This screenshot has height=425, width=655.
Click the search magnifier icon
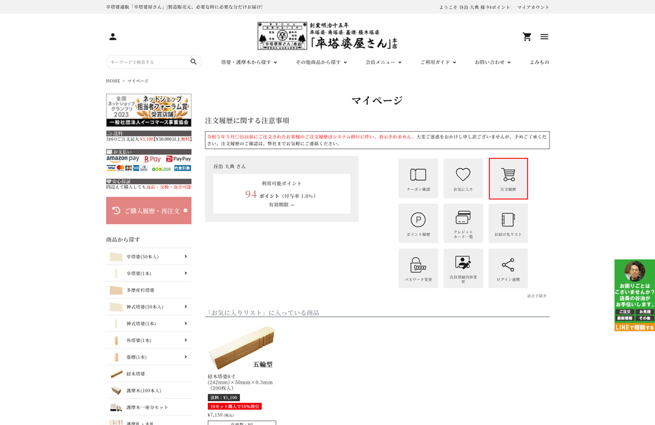(194, 61)
